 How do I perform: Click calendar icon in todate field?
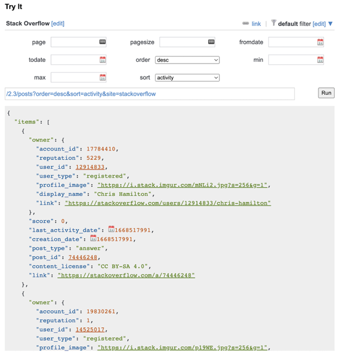pos(103,60)
